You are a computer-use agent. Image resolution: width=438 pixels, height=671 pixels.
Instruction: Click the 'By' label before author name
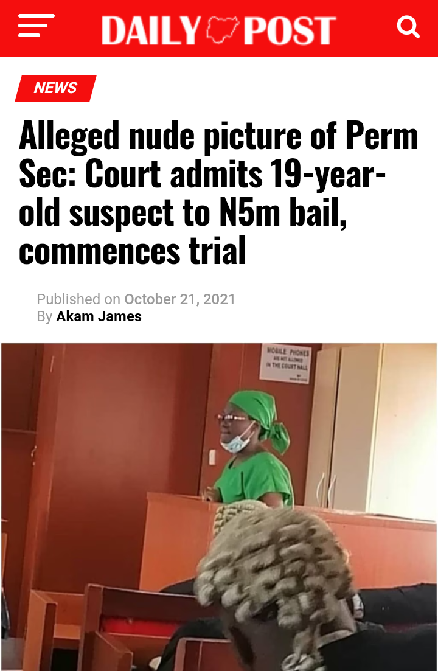pos(44,316)
